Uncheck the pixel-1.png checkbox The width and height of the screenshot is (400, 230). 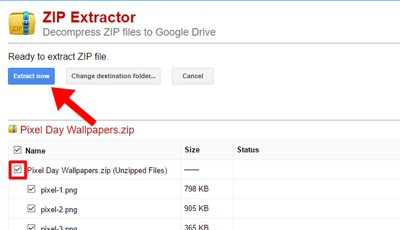(31, 189)
